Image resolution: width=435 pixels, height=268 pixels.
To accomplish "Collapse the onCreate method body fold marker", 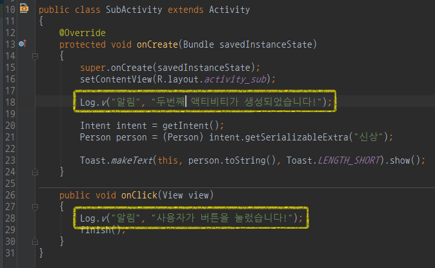I will pos(35,57).
